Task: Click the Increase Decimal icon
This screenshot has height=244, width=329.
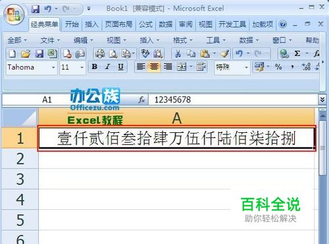Action: 306,67
